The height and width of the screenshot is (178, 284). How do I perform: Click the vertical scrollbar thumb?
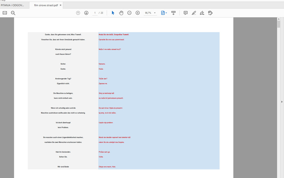(x=279, y=24)
